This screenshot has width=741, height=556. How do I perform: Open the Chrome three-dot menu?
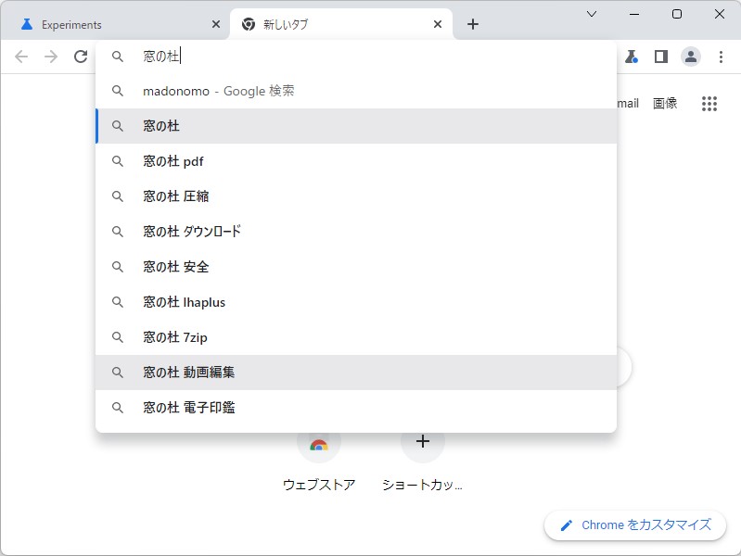[721, 57]
